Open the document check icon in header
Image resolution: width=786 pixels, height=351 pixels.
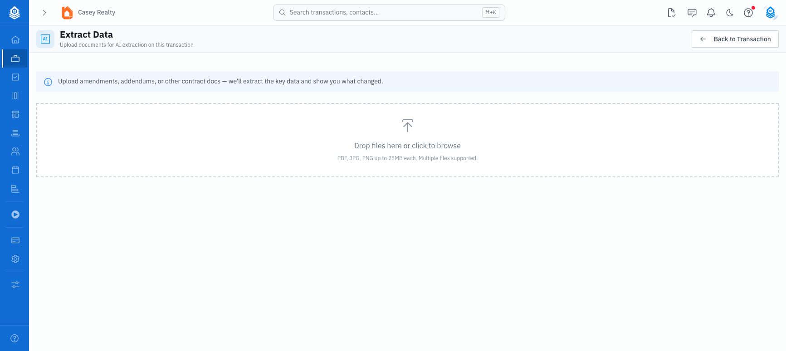672,13
